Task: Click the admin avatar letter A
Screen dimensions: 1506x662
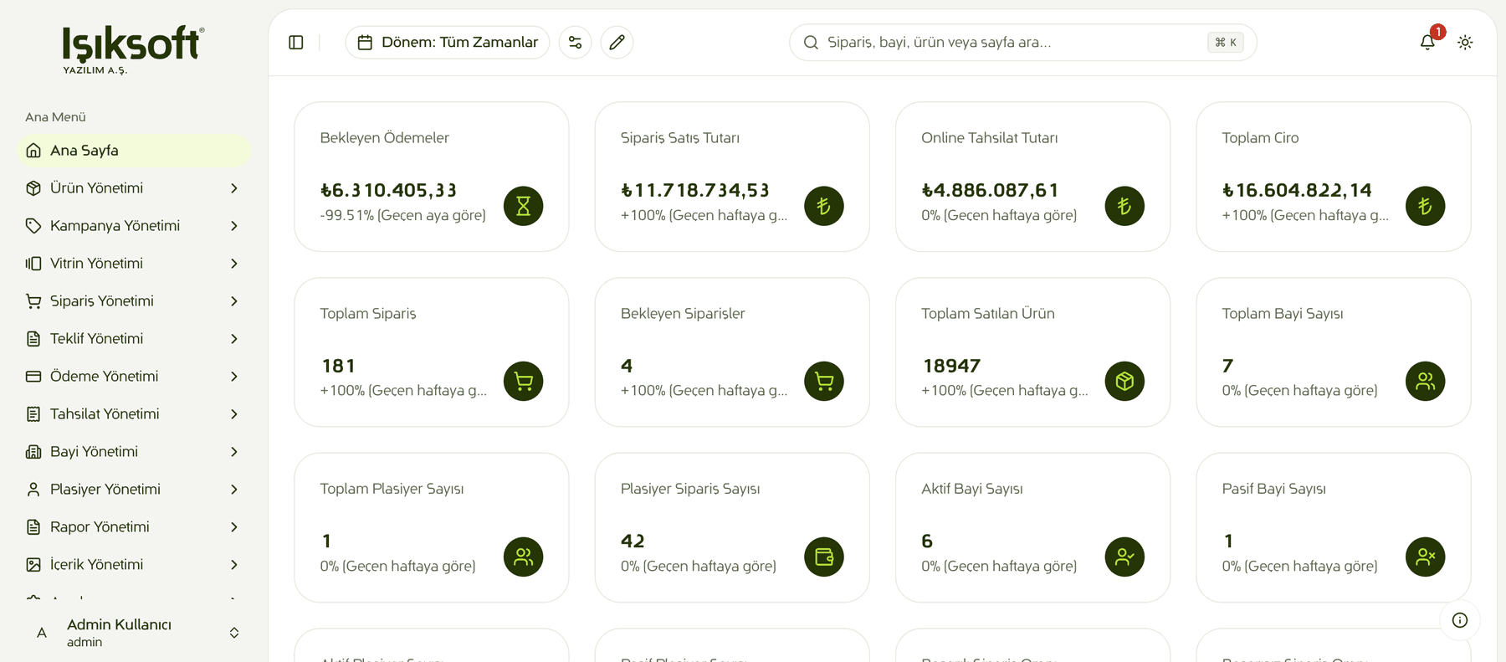Action: point(42,633)
